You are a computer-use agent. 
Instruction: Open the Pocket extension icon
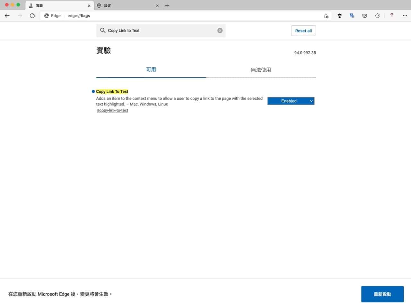[x=365, y=15]
